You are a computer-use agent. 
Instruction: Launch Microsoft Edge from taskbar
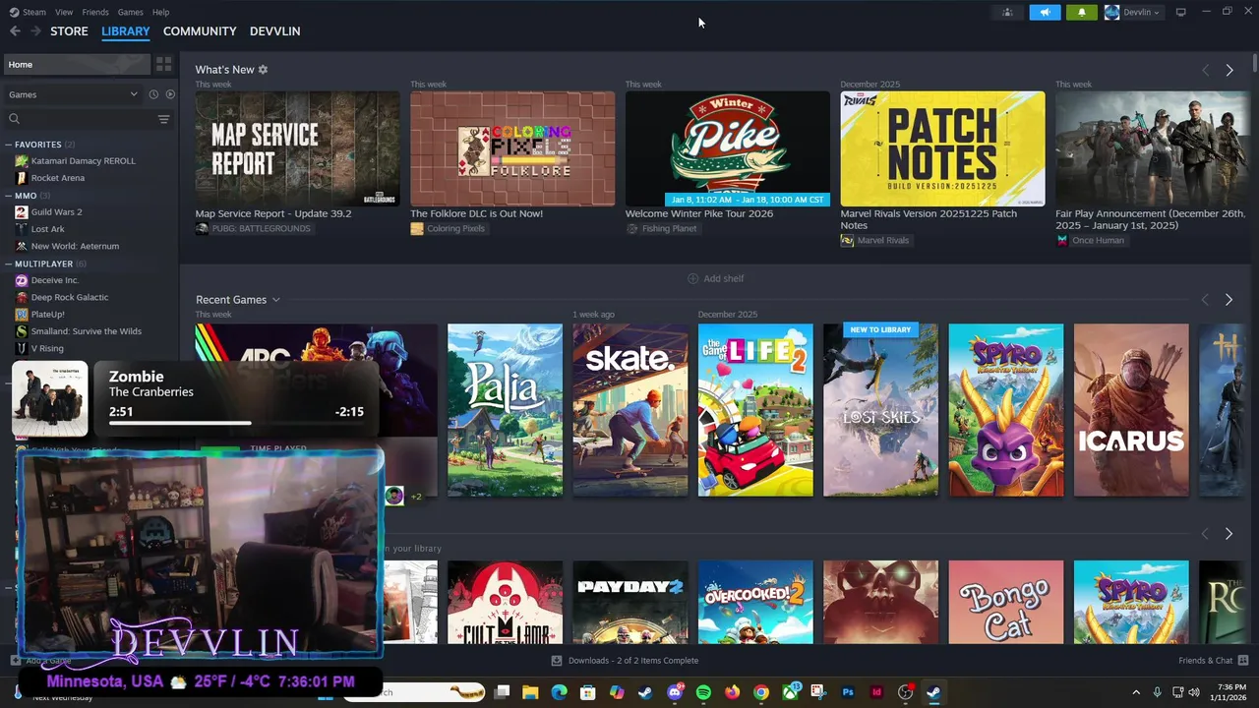click(x=559, y=692)
